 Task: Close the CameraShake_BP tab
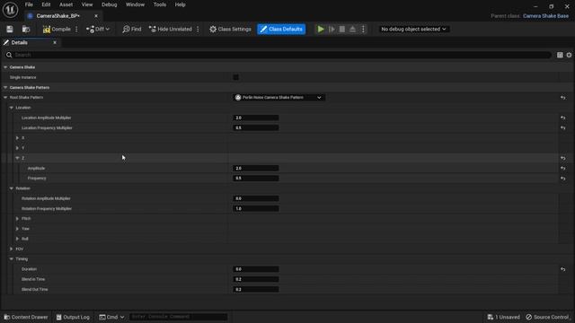point(96,16)
